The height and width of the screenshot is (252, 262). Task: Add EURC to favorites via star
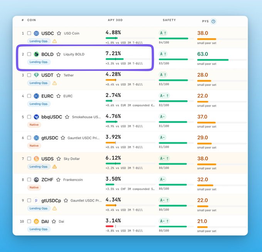[58, 96]
